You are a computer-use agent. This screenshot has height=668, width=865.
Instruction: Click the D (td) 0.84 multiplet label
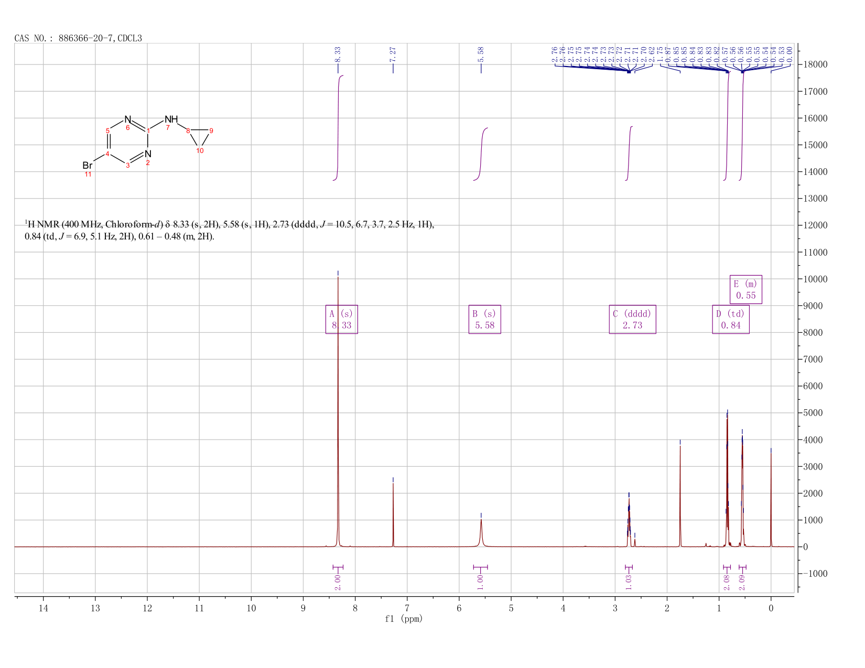(x=730, y=319)
